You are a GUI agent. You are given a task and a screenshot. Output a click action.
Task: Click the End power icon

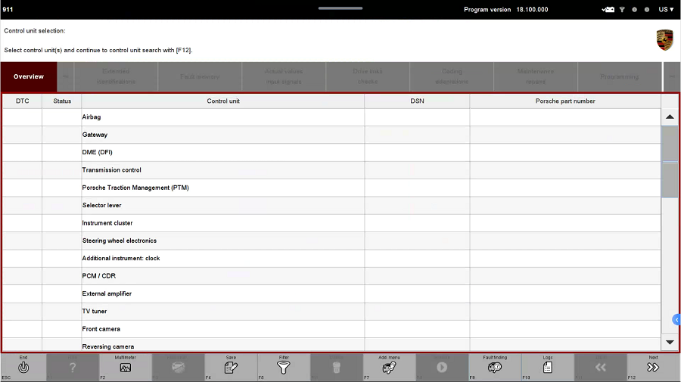click(x=23, y=367)
